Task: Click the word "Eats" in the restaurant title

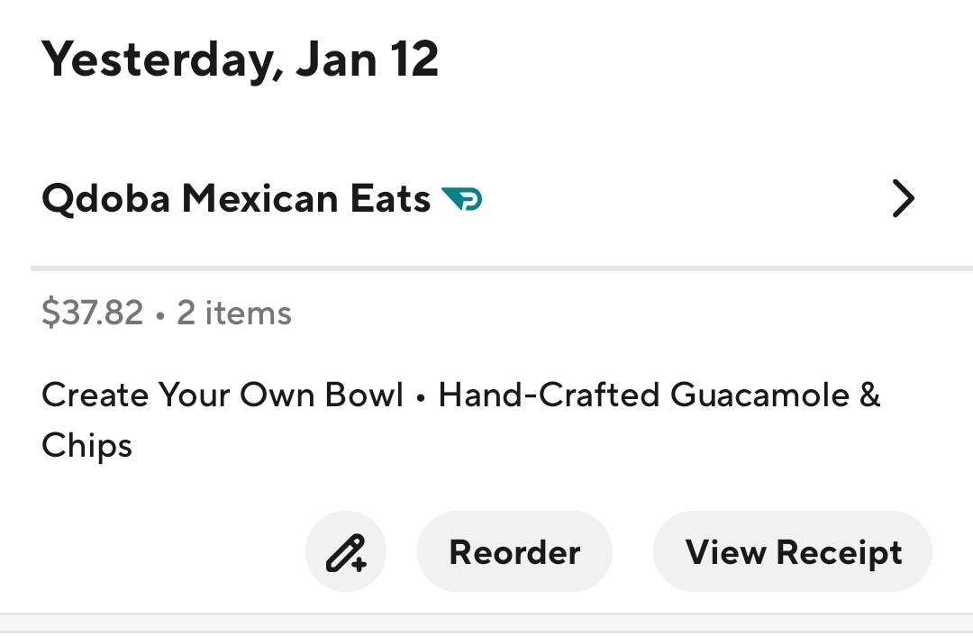Action: click(x=388, y=199)
